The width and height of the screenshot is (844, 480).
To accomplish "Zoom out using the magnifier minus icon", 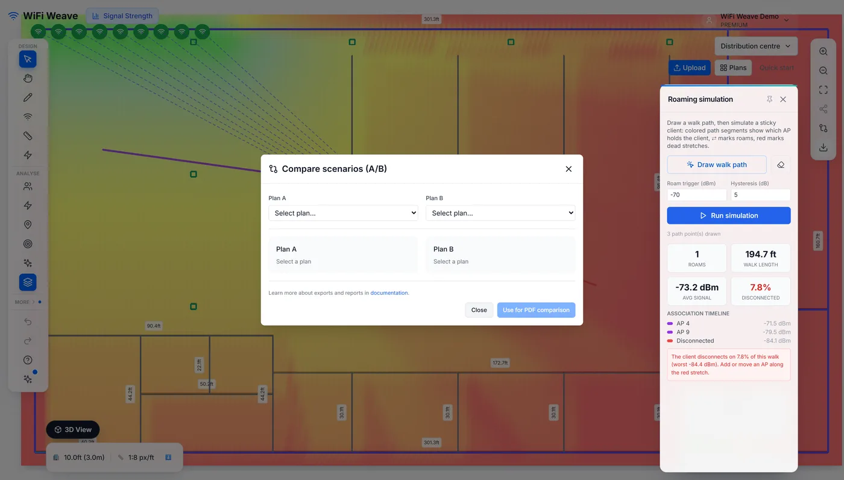I will click(824, 71).
